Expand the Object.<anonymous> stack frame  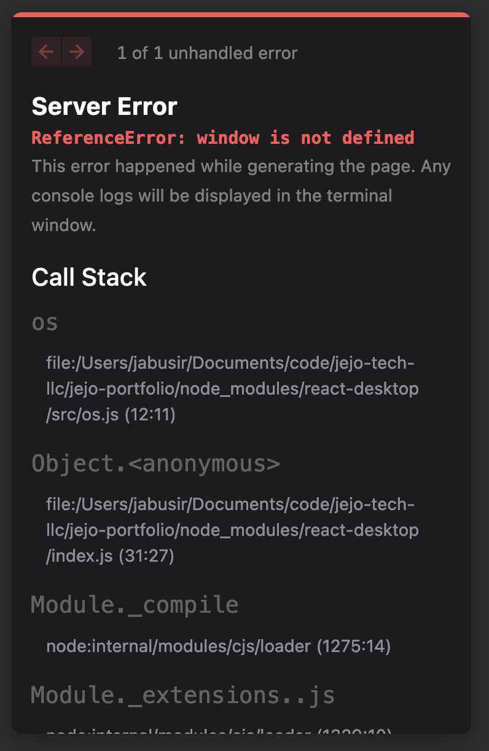click(155, 463)
